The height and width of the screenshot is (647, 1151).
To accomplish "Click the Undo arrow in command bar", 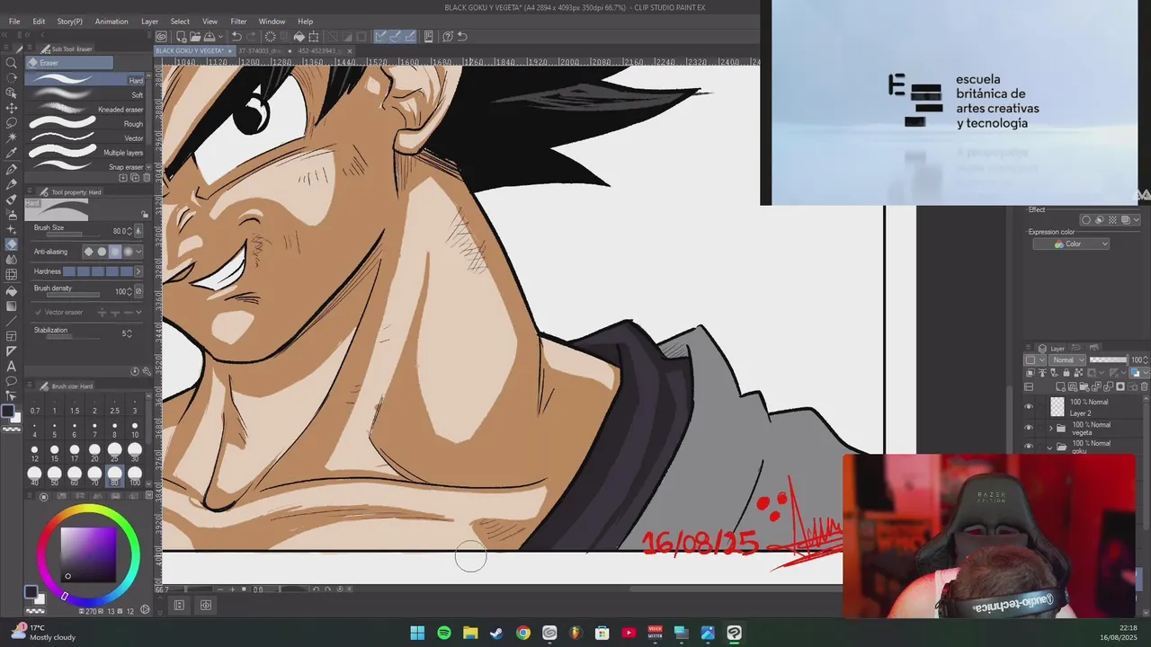I will [236, 37].
